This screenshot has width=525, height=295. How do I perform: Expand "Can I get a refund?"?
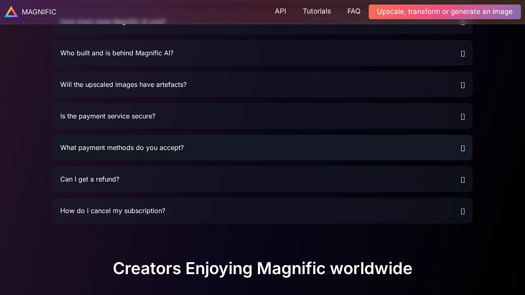click(262, 179)
